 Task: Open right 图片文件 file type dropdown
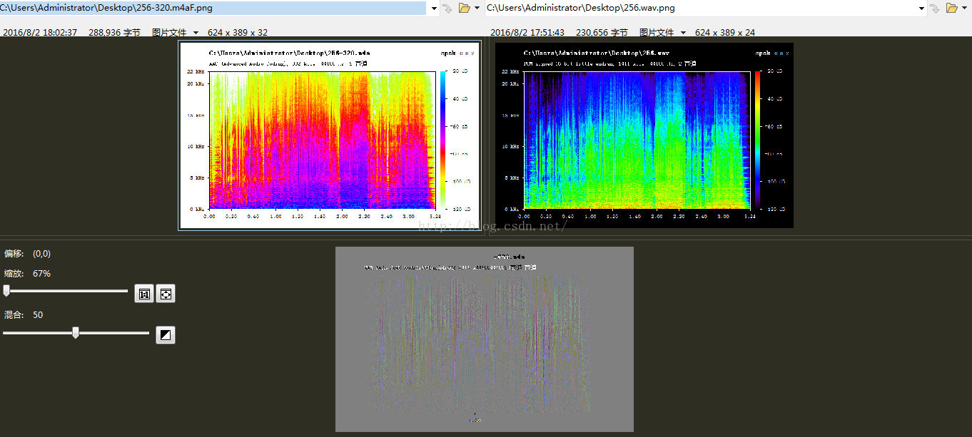tap(663, 33)
